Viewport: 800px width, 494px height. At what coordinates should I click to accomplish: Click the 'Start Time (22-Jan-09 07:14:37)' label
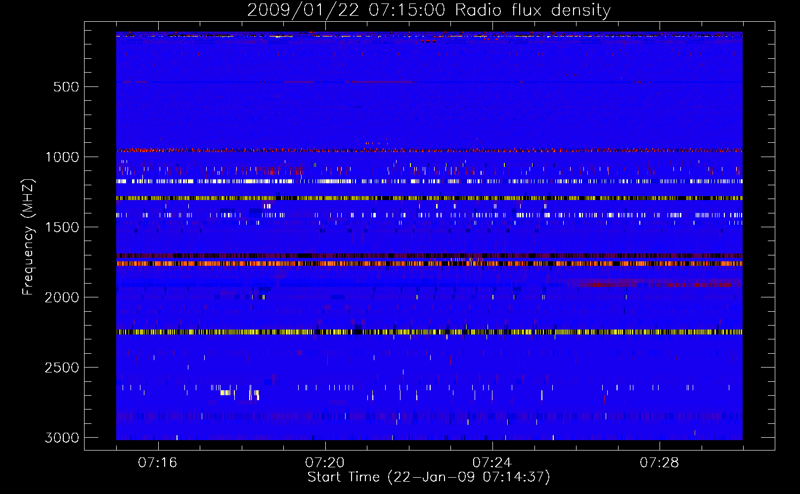point(429,477)
